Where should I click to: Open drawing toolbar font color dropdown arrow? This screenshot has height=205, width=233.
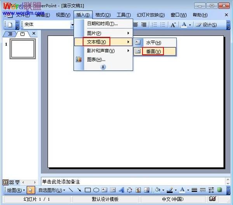point(188,190)
